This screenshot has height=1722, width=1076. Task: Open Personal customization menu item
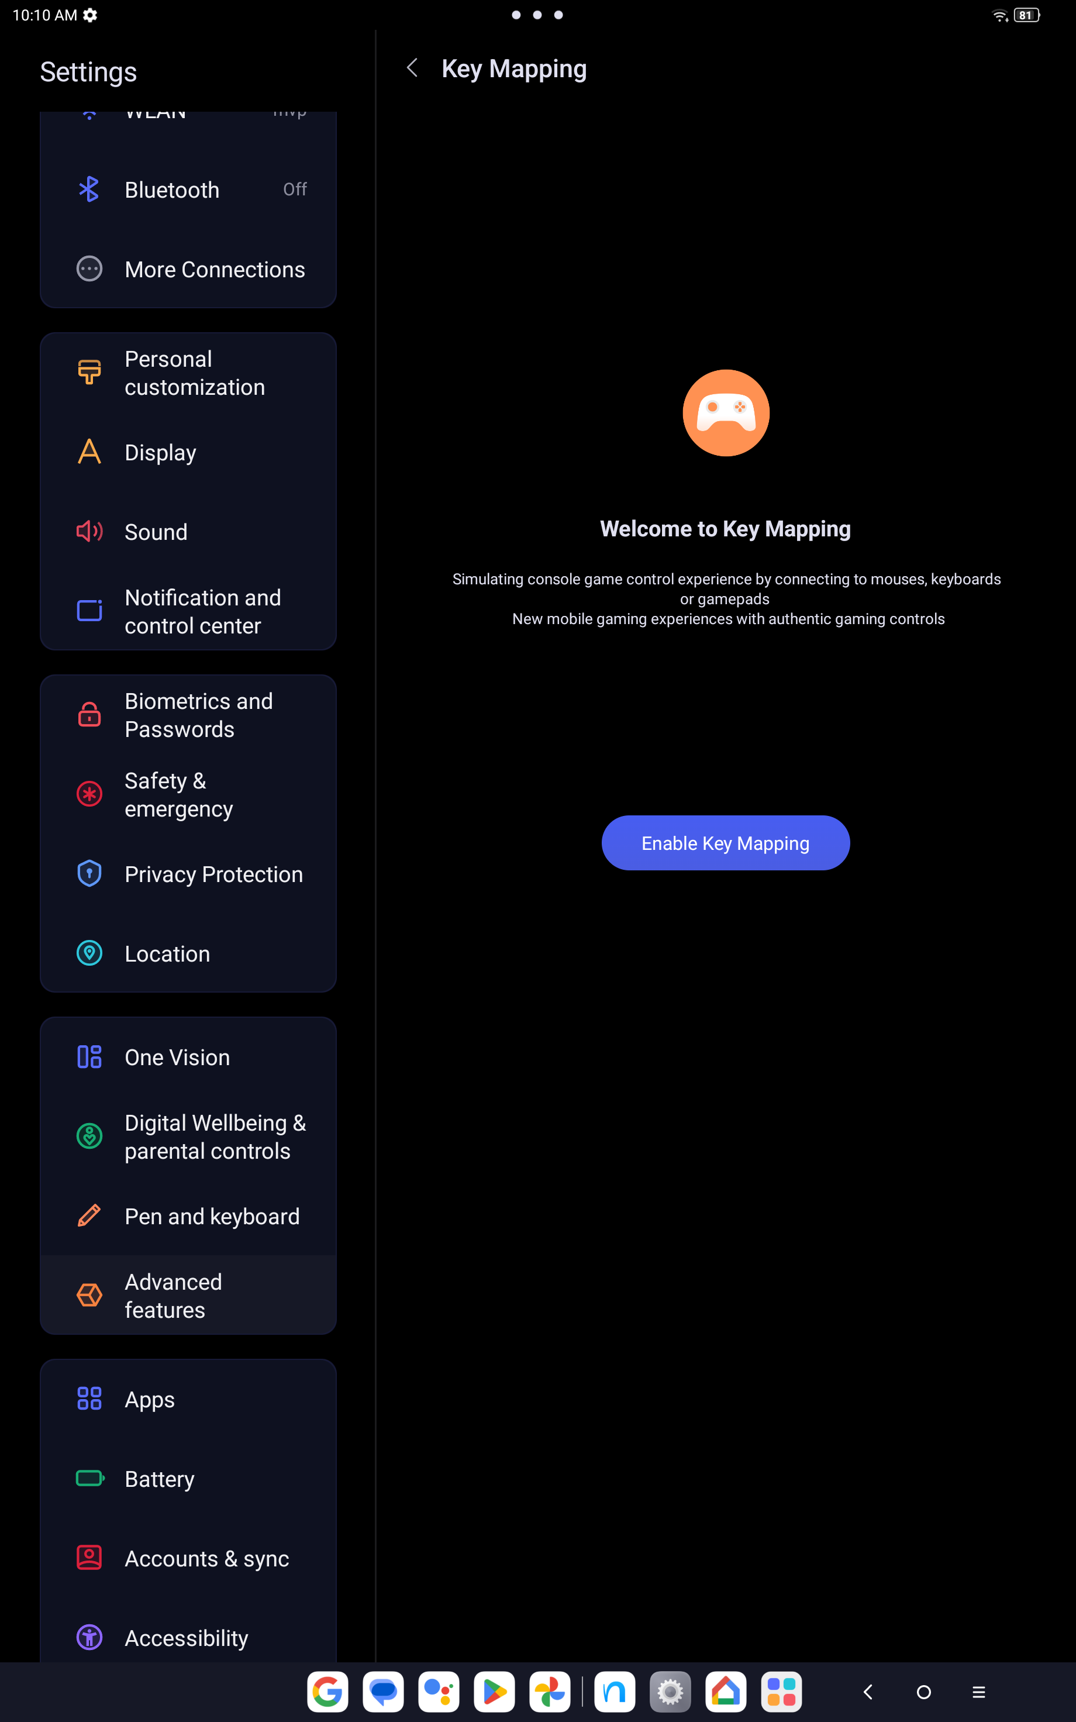click(x=188, y=373)
